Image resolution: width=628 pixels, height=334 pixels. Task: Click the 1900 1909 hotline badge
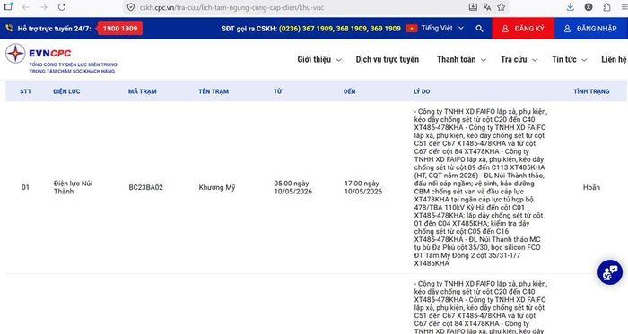tap(119, 29)
